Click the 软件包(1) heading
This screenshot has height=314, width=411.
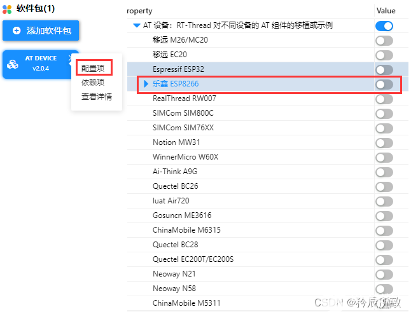pyautogui.click(x=36, y=9)
